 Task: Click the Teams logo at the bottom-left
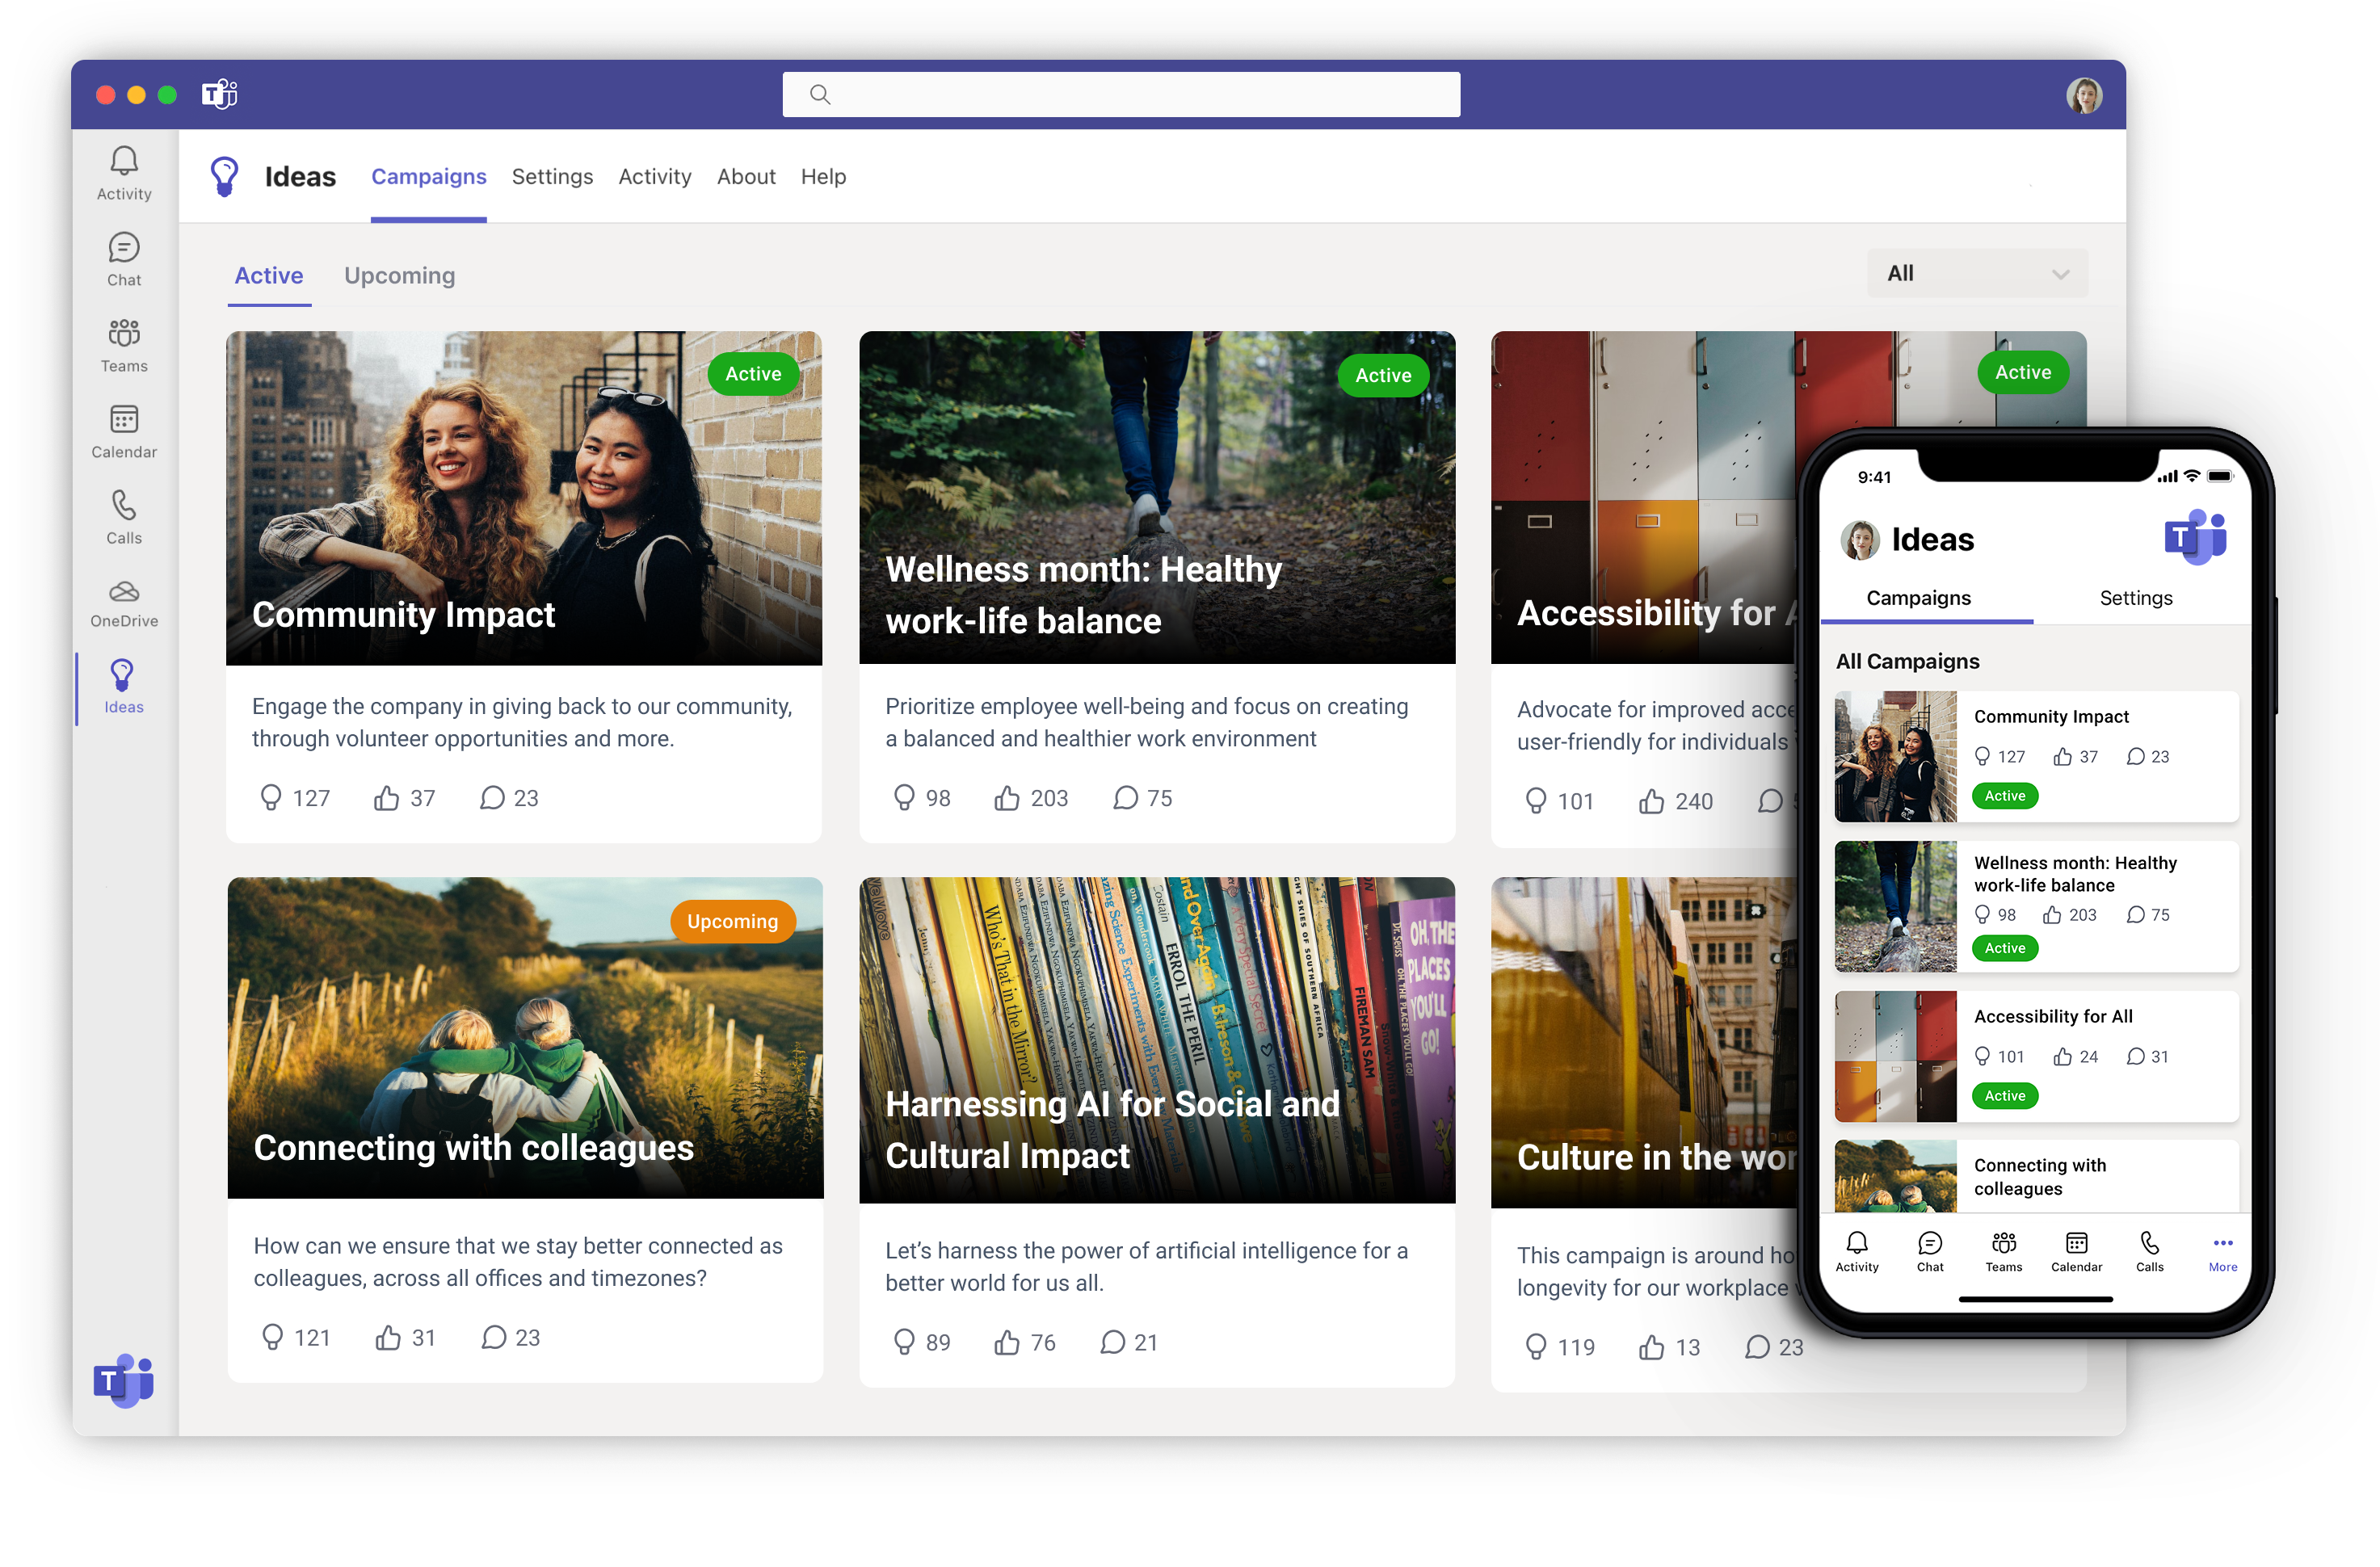(x=123, y=1383)
